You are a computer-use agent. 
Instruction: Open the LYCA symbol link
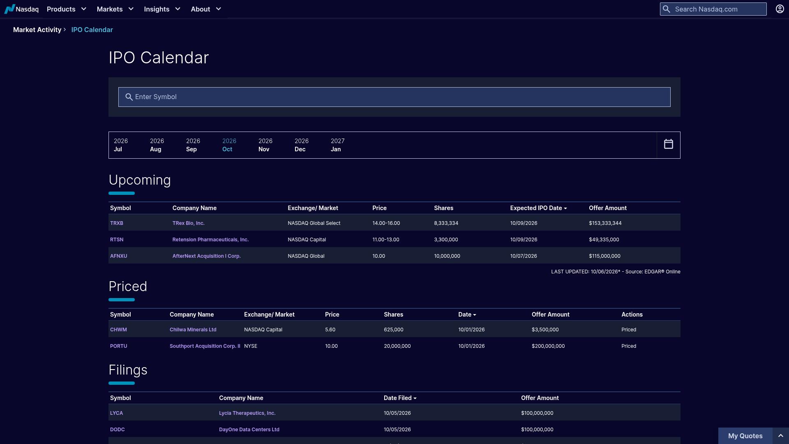[116, 413]
